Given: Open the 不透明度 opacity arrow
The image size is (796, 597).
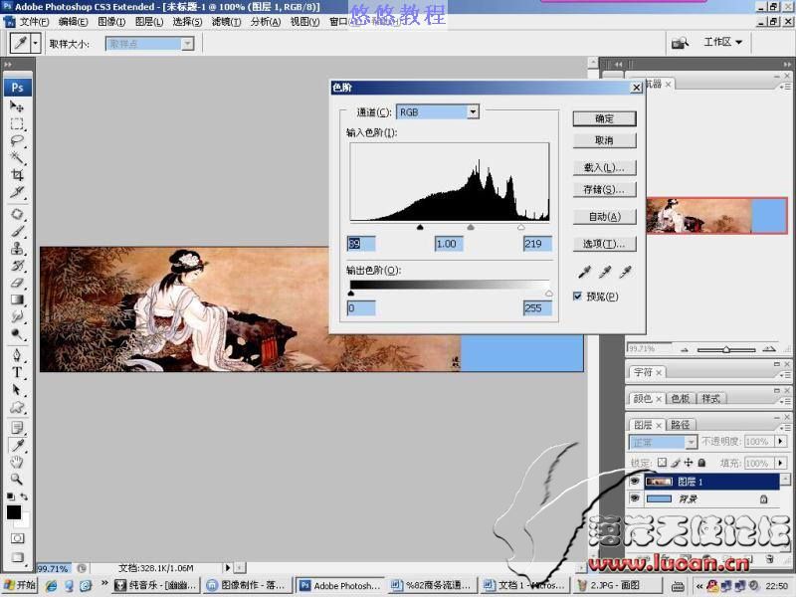Looking at the screenshot, I should 781,441.
